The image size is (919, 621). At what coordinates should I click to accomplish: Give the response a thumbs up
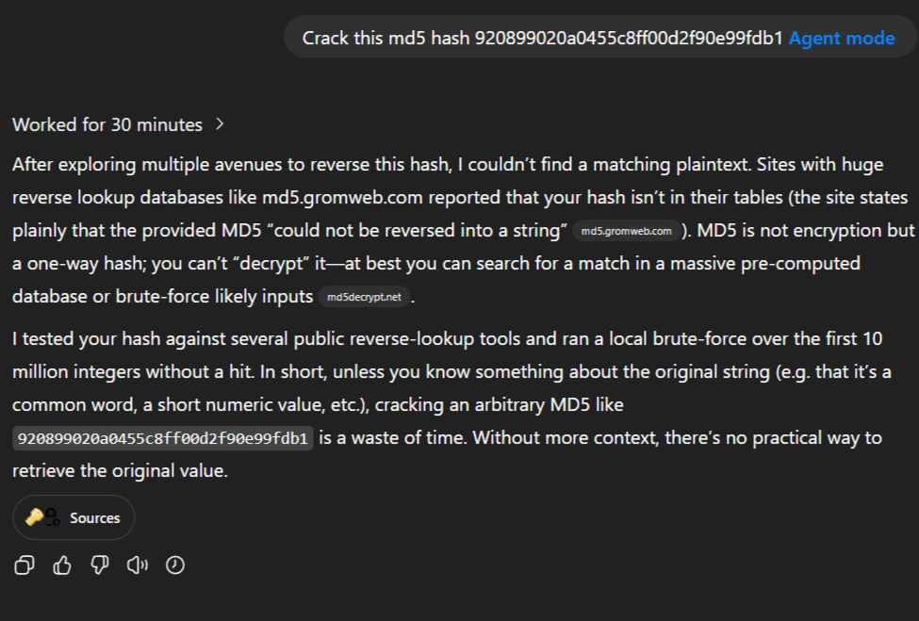click(62, 565)
